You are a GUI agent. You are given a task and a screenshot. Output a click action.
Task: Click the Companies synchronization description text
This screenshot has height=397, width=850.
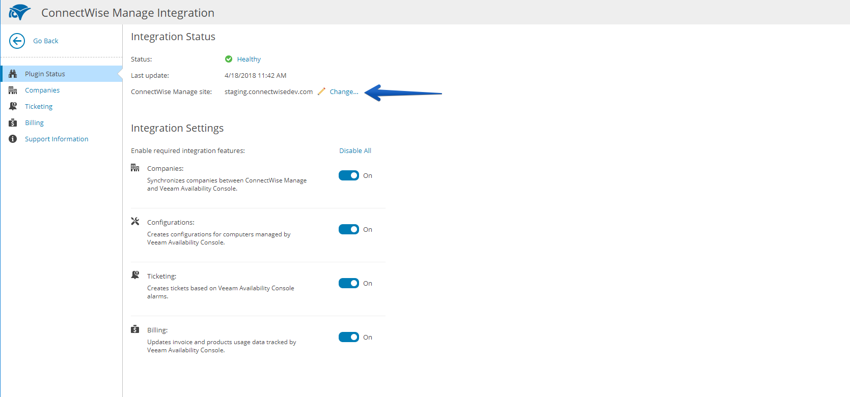tap(227, 185)
